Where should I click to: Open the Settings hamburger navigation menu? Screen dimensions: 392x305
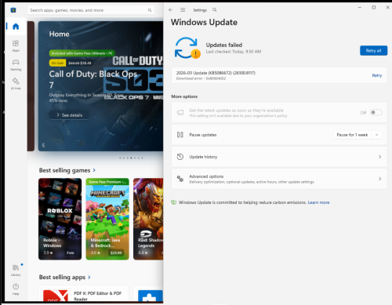tap(183, 10)
